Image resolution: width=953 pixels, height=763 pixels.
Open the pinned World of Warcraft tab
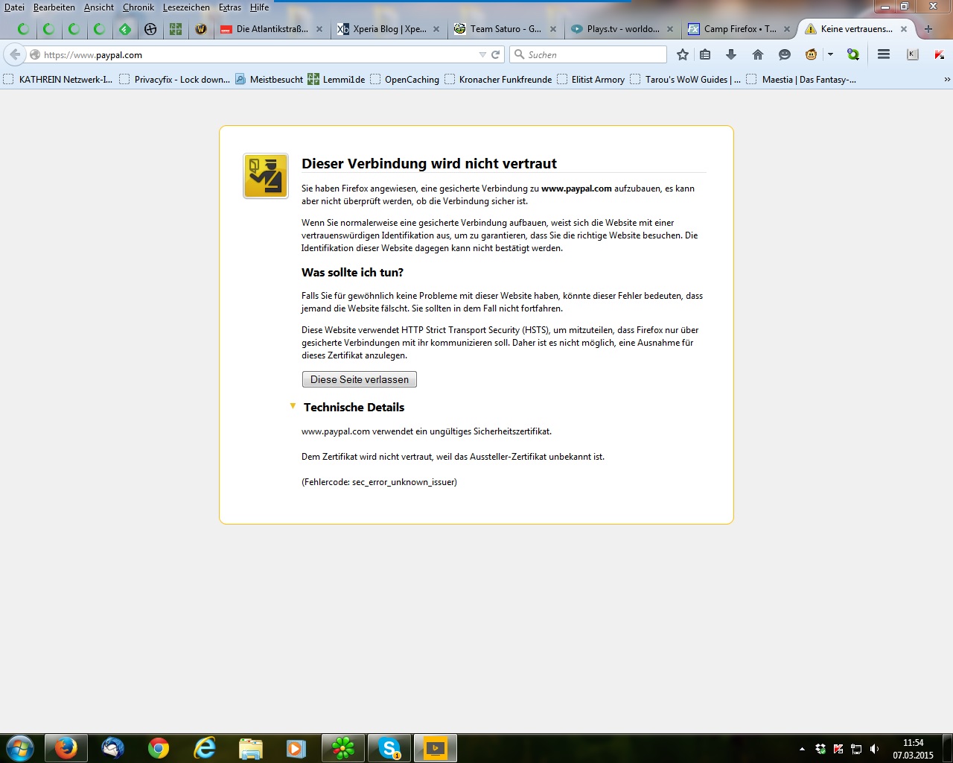[x=201, y=29]
